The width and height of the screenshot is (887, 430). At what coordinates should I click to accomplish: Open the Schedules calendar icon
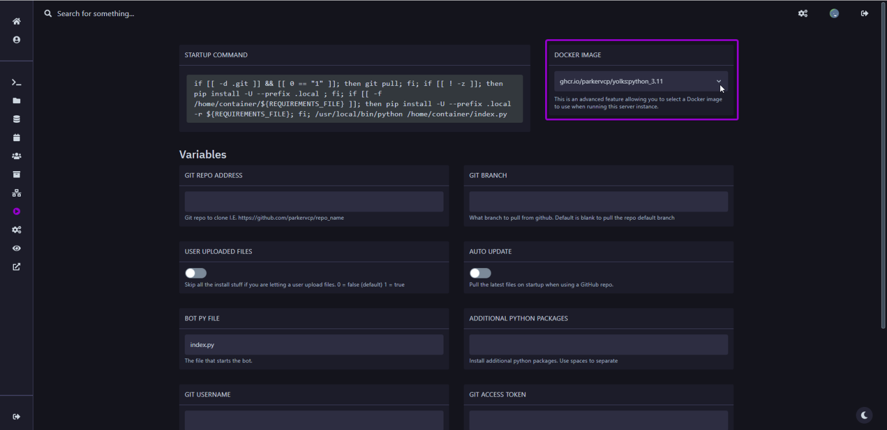point(16,138)
